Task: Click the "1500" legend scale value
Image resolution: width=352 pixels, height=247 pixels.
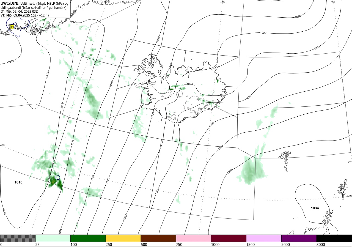Action: (251, 245)
